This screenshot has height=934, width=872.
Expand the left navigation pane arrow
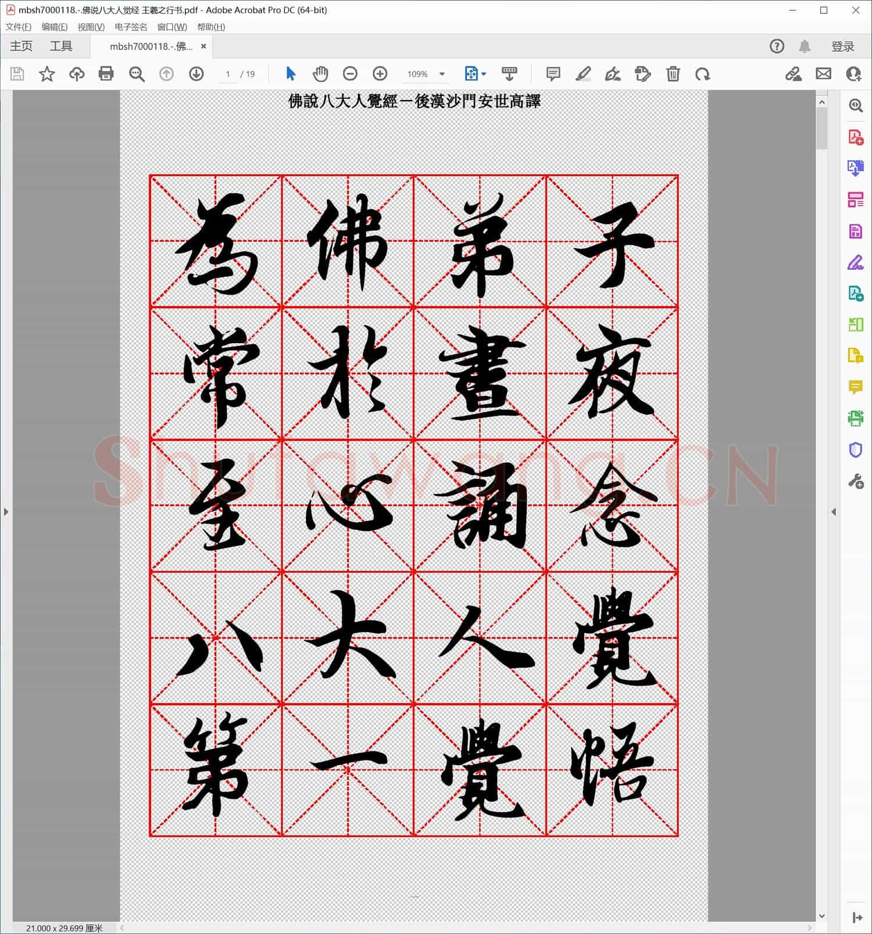coord(6,512)
